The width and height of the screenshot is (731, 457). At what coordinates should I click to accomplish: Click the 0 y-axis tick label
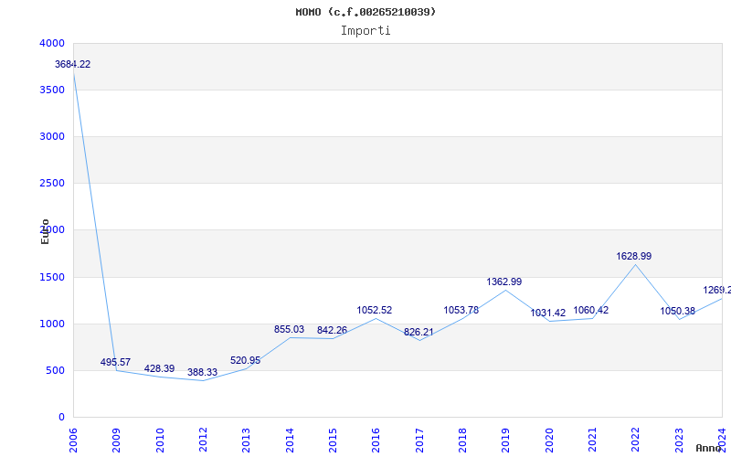(61, 418)
